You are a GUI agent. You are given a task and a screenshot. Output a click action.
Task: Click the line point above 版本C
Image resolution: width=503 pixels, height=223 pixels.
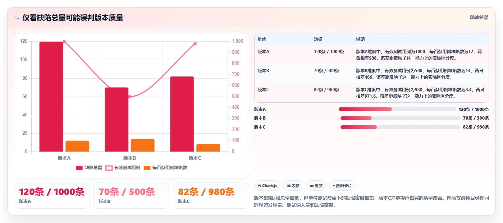[x=195, y=44]
